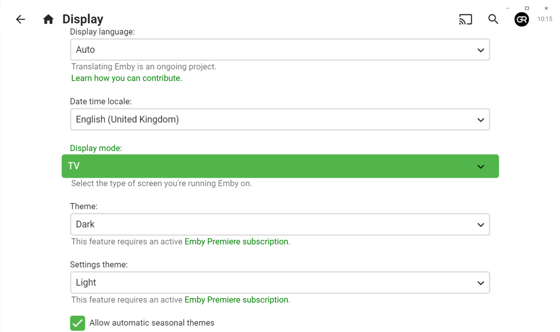This screenshot has height=332, width=560.
Task: Open the Display language dropdown
Action: pyautogui.click(x=280, y=49)
